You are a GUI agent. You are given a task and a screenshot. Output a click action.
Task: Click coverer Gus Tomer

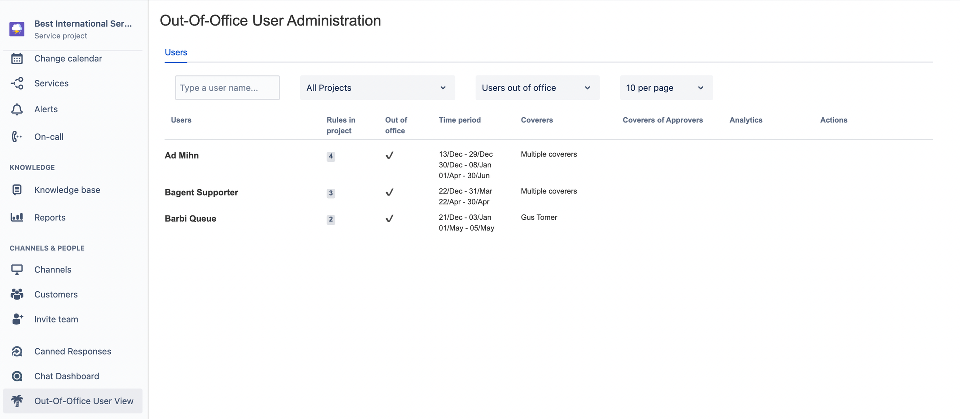pyautogui.click(x=539, y=217)
